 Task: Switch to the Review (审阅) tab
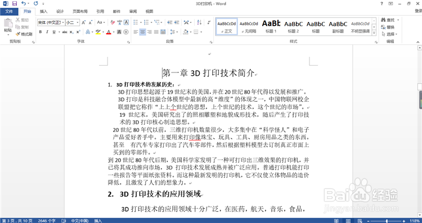133,11
